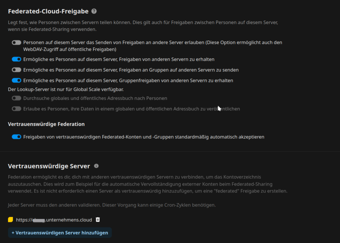Click the unternehmens.cloud server URL
The width and height of the screenshot is (340, 243).
pyautogui.click(x=54, y=220)
